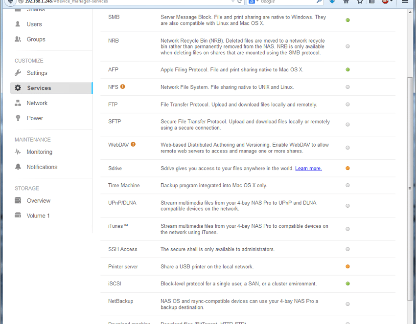Click the 'Apple Filing Protocol' description text
The height and width of the screenshot is (324, 416).
(x=231, y=70)
